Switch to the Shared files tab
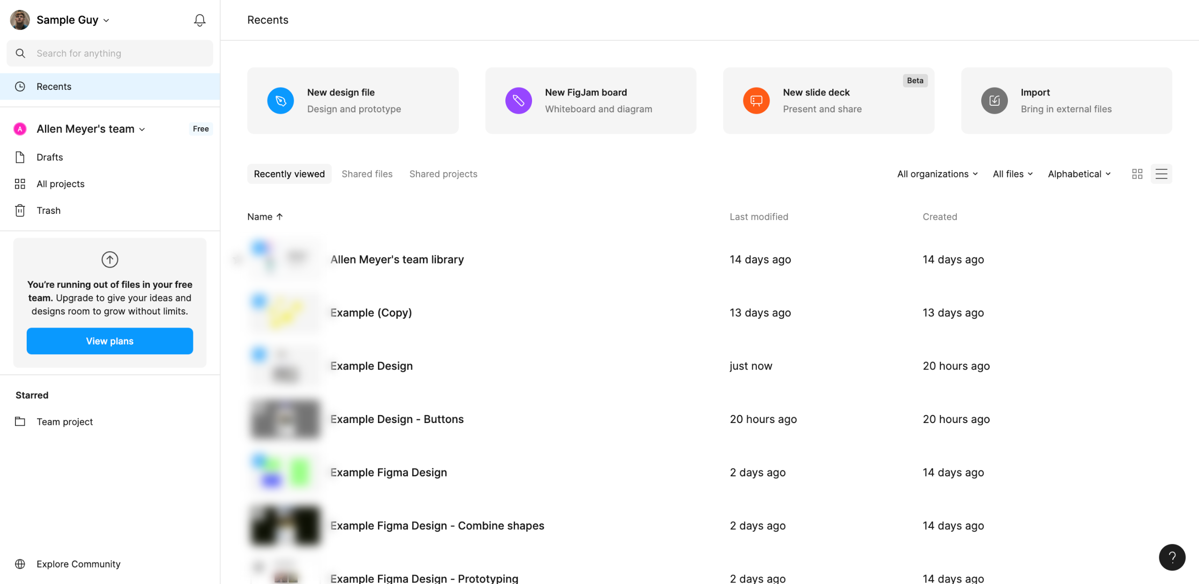Image resolution: width=1199 pixels, height=584 pixels. [x=367, y=174]
